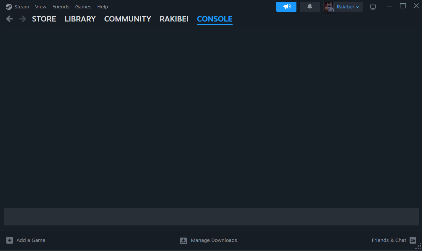Open the Steam menu
Image resolution: width=422 pixels, height=251 pixels.
[x=21, y=7]
